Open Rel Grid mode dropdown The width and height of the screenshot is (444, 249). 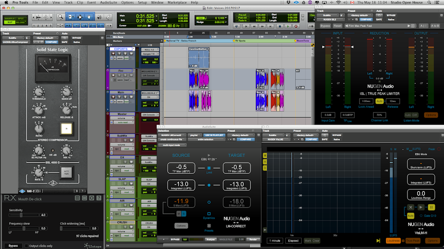(x=21, y=22)
